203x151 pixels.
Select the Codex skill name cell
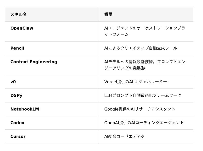tap(17, 123)
